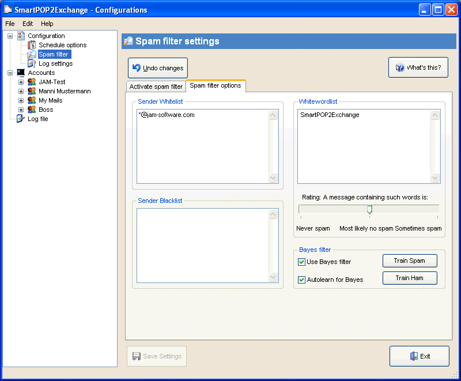Click the Boss account icon
This screenshot has height=381, width=461.
coord(32,110)
